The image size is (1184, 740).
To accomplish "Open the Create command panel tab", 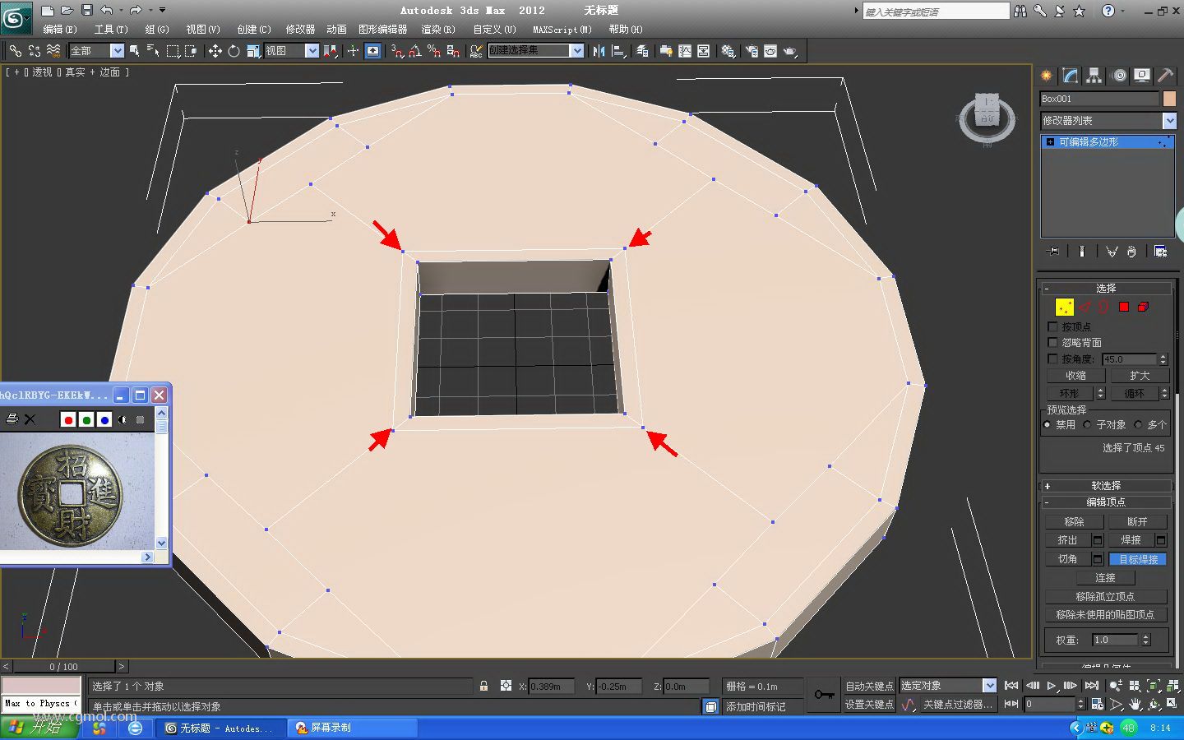I will (1046, 76).
